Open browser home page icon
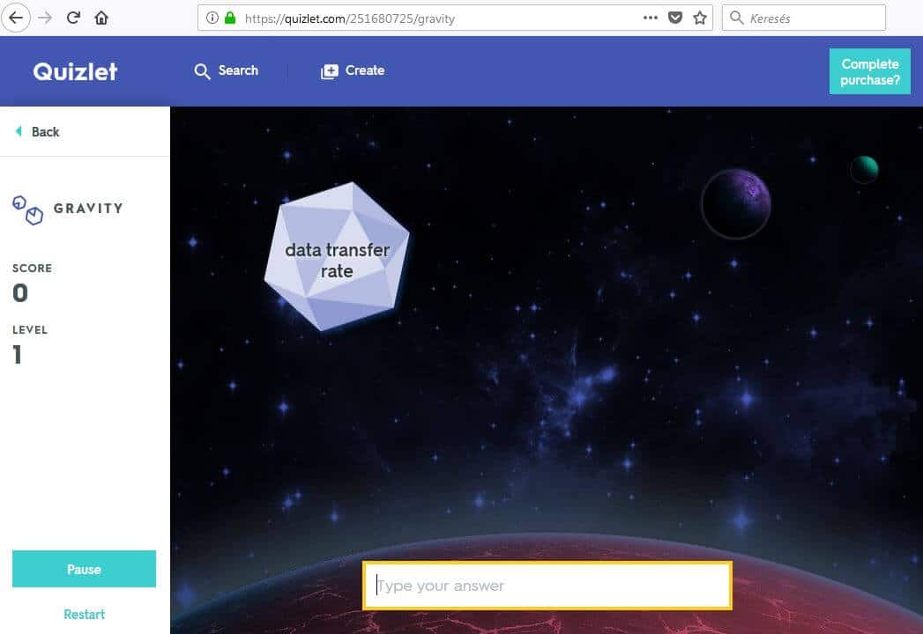Screen dimensions: 923x634 (x=101, y=18)
